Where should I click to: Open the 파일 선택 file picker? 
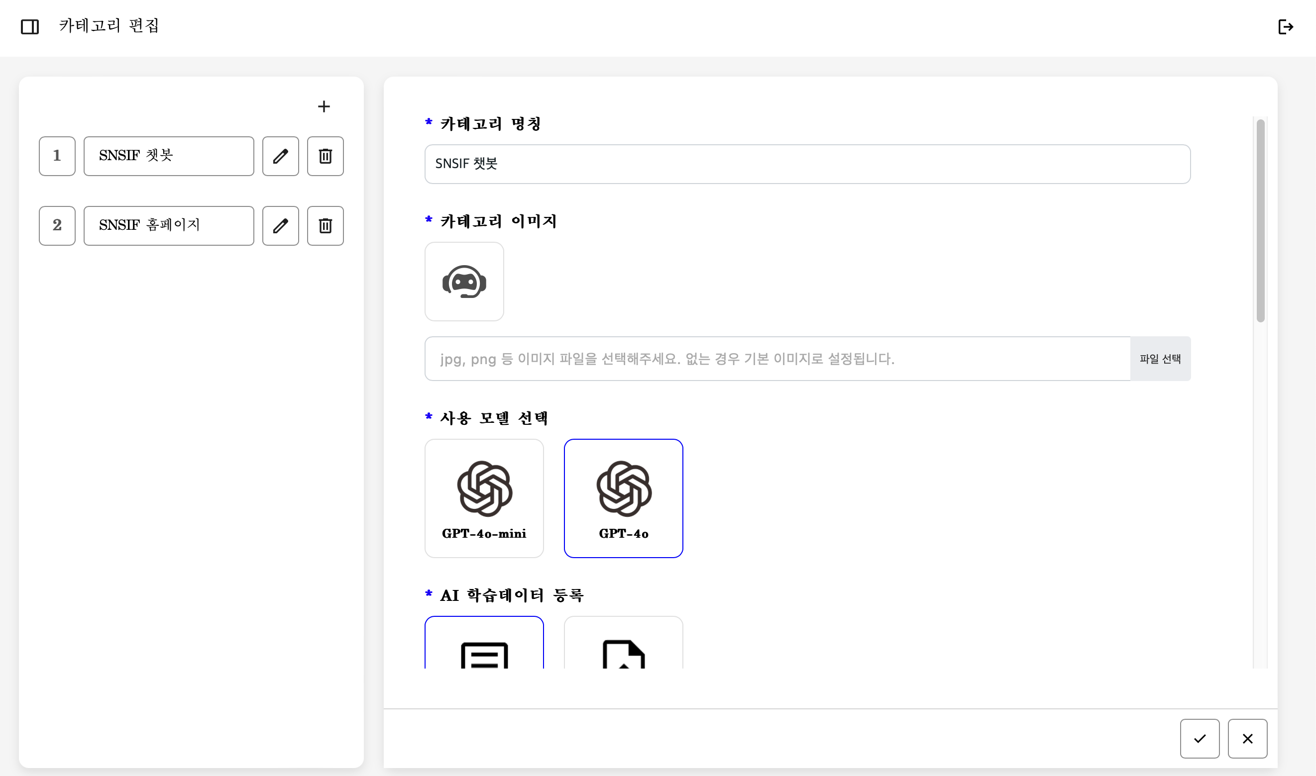1160,358
